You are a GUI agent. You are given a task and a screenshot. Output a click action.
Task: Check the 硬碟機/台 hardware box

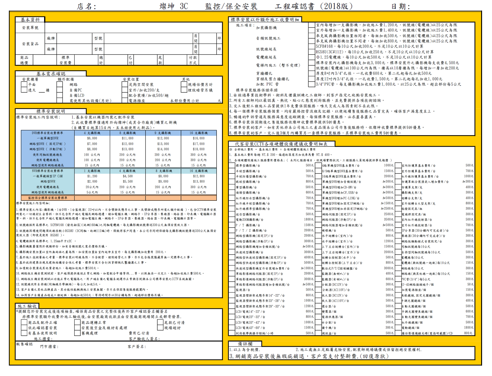click(x=318, y=230)
